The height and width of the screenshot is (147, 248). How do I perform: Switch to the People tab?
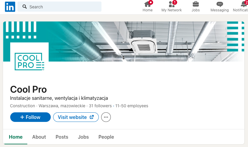[106, 137]
